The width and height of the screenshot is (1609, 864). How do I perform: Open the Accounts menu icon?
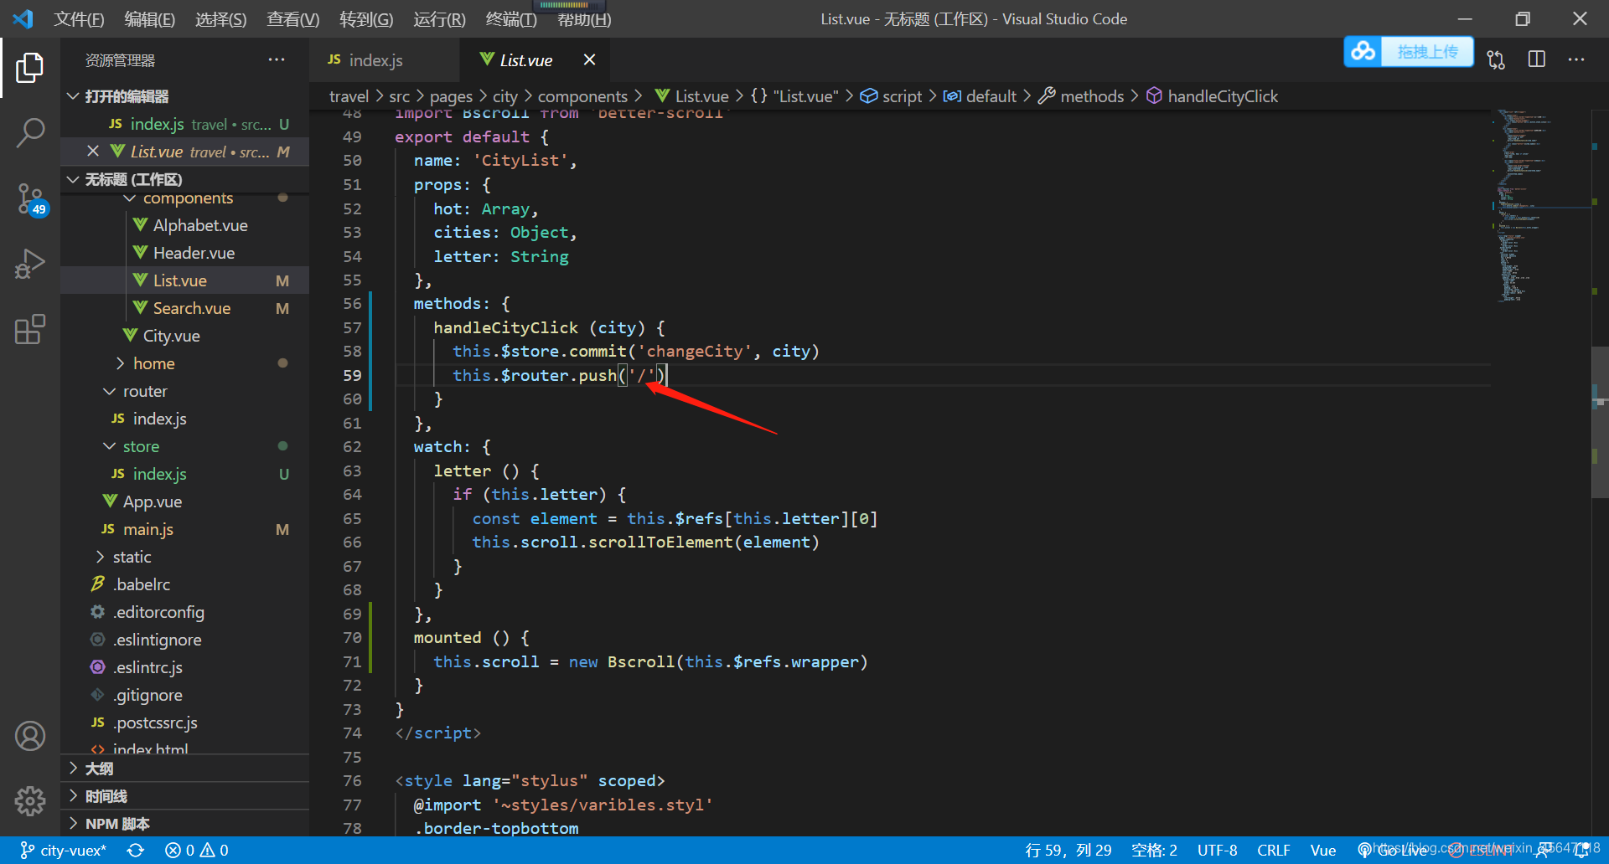click(x=30, y=736)
